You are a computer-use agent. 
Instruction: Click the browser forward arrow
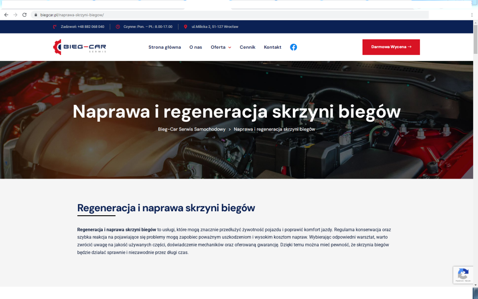[x=15, y=15]
